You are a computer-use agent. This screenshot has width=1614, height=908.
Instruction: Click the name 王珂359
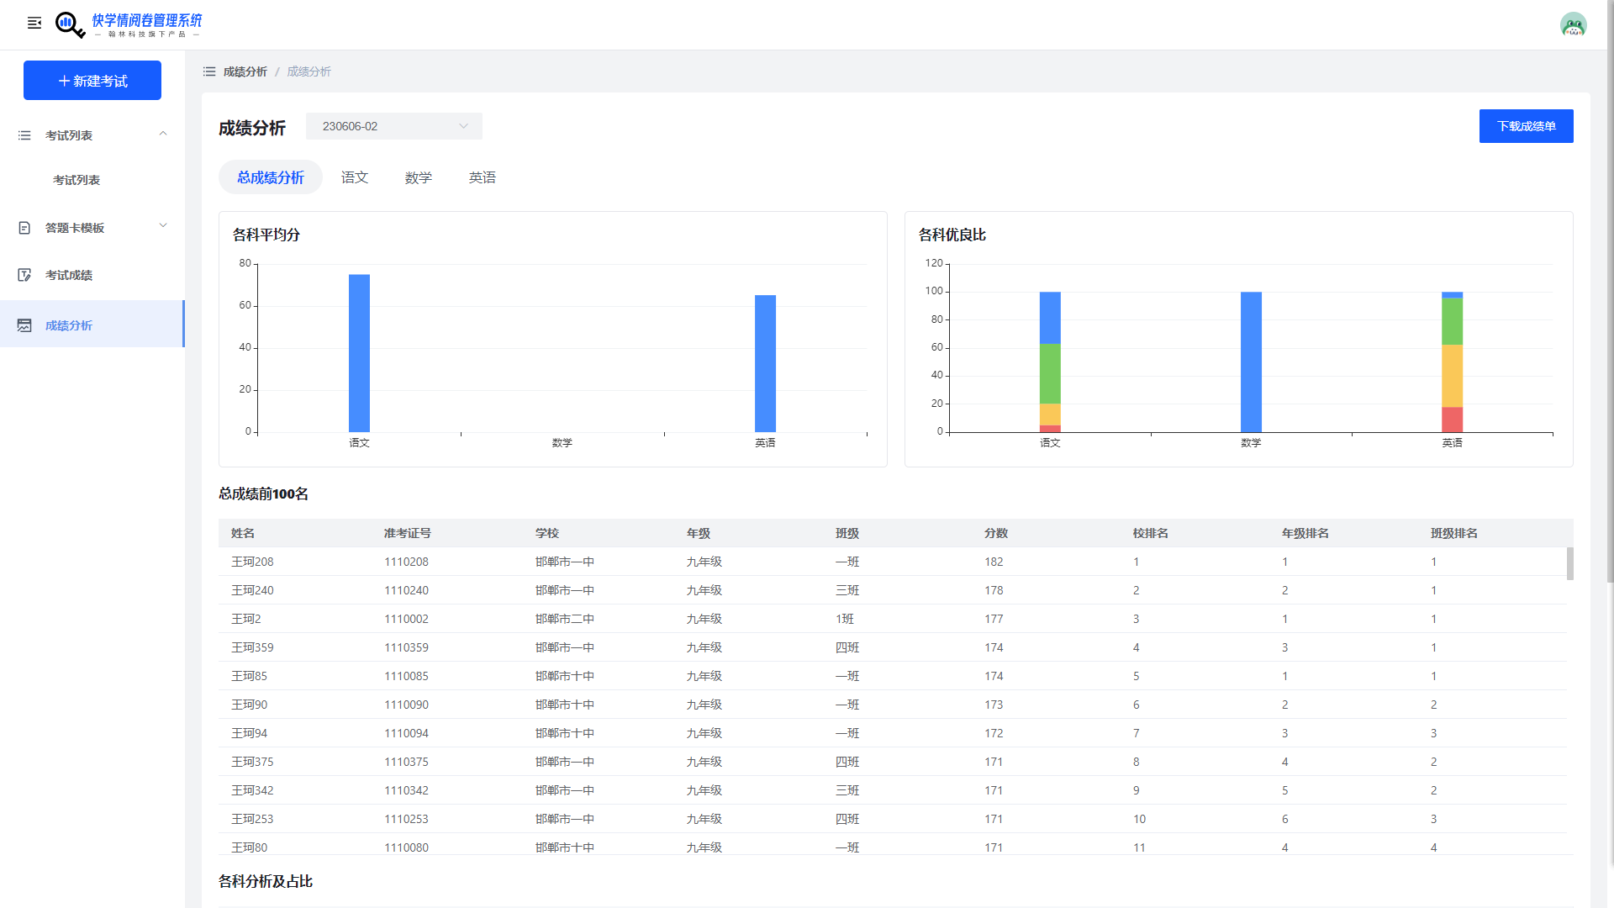(x=252, y=647)
